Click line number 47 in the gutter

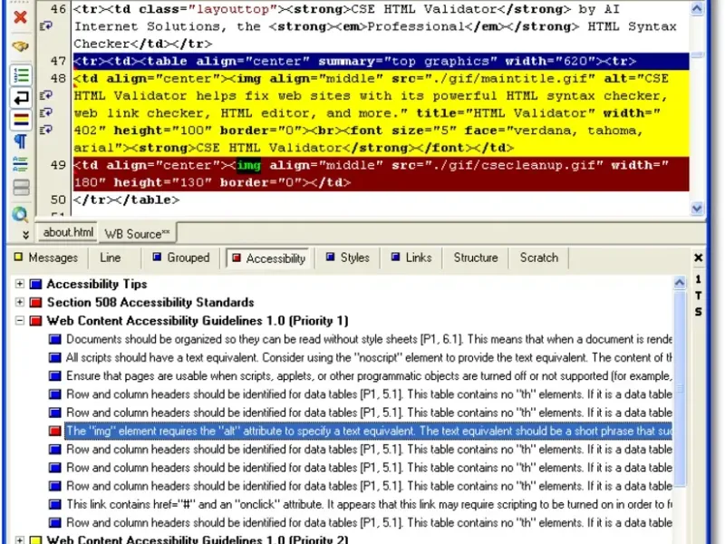(58, 61)
